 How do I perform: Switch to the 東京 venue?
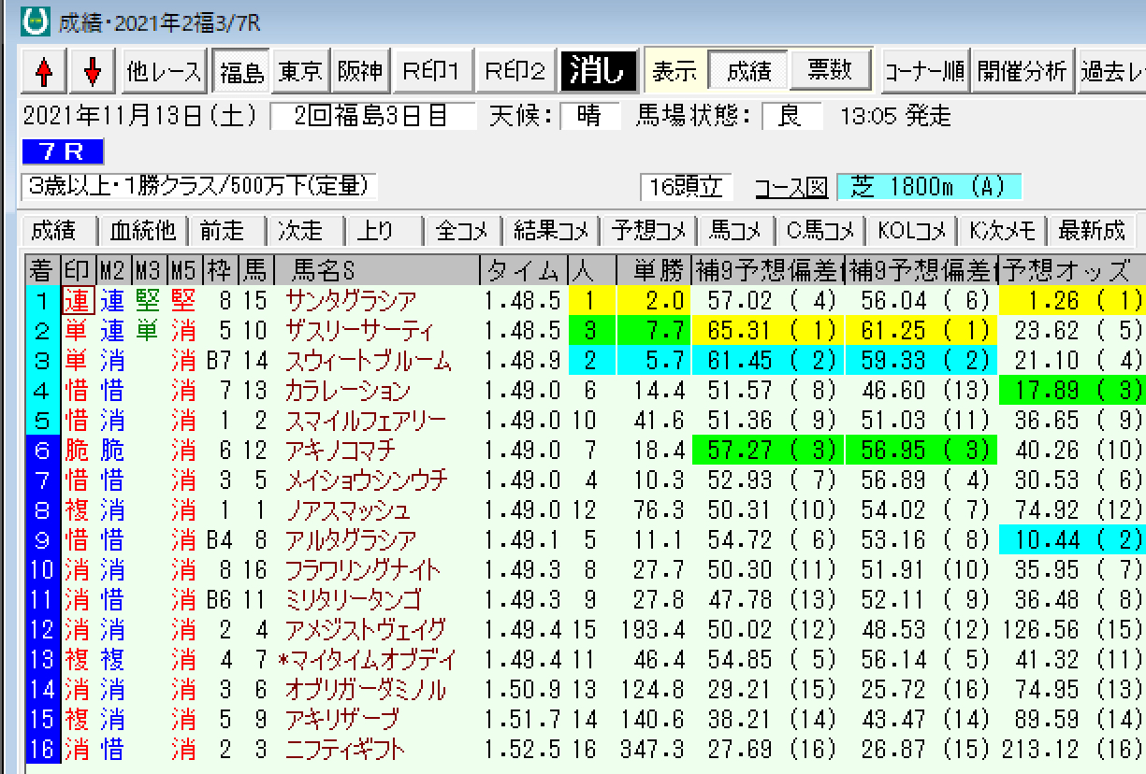coord(300,70)
